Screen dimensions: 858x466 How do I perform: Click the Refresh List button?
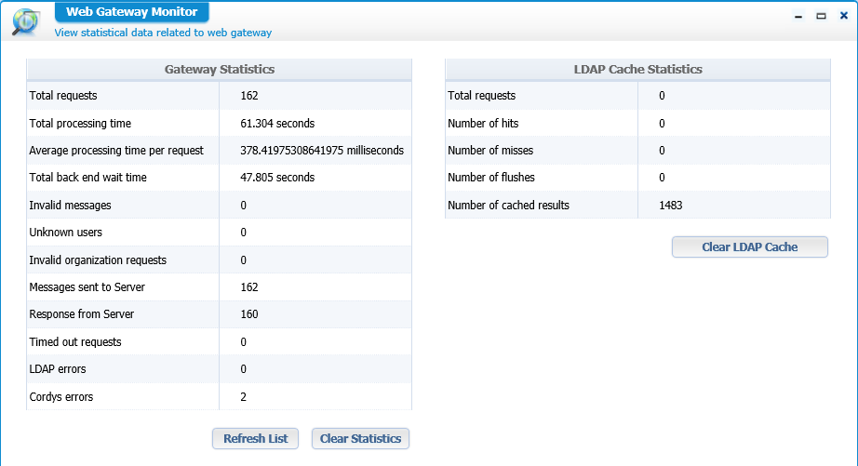(256, 439)
